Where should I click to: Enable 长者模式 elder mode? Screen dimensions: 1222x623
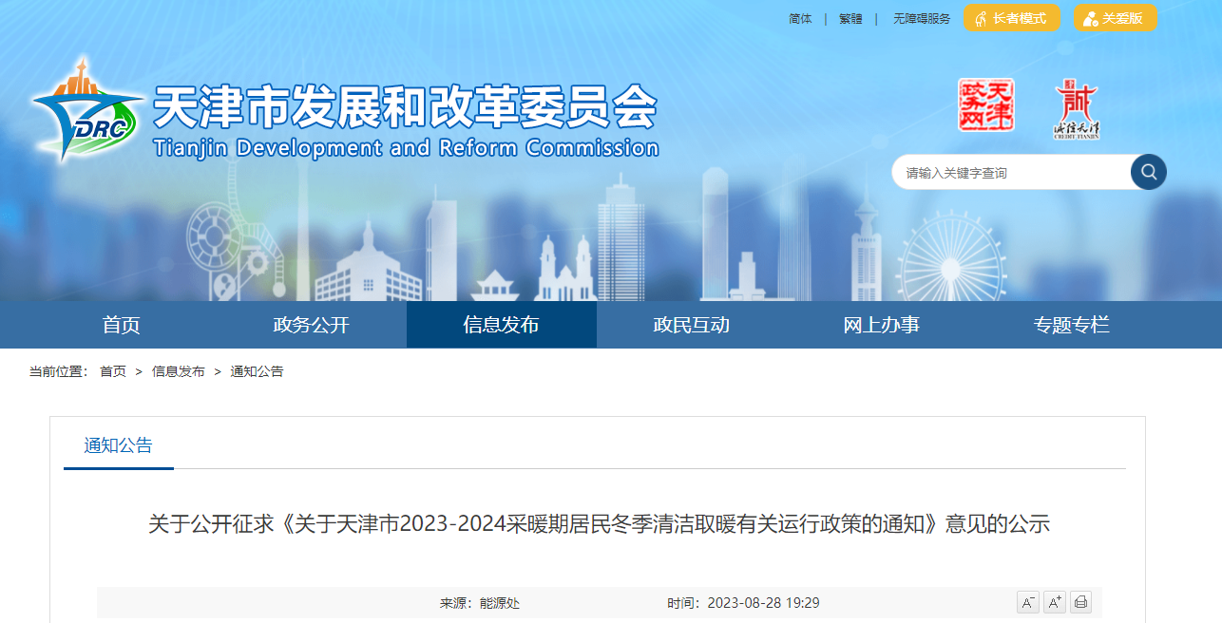1011,18
